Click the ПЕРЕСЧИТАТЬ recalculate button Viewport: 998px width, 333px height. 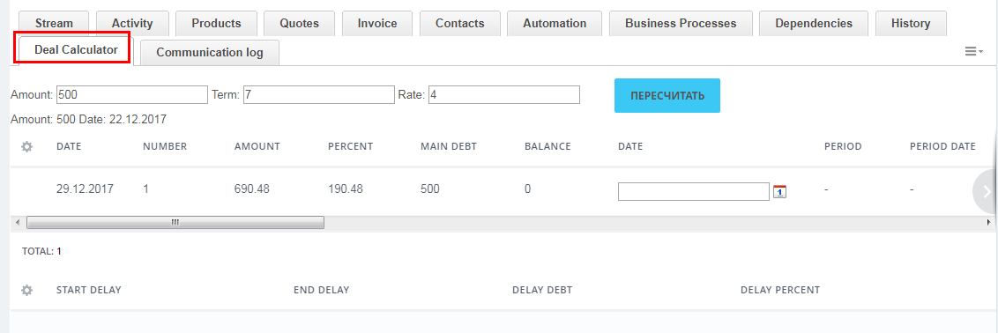point(667,96)
